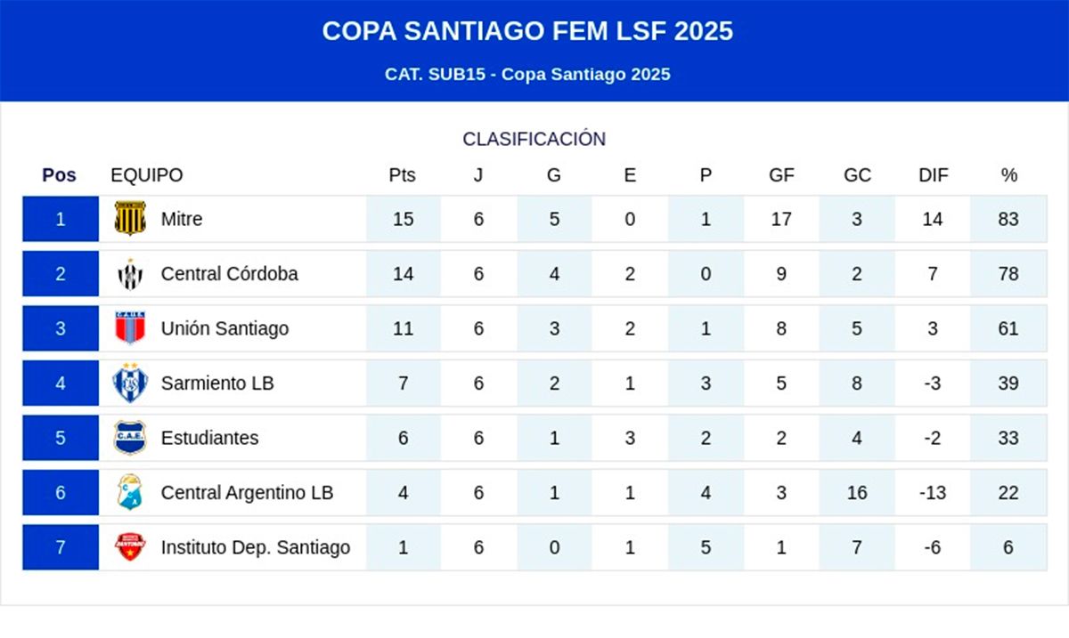Click the DIF column header

click(933, 175)
